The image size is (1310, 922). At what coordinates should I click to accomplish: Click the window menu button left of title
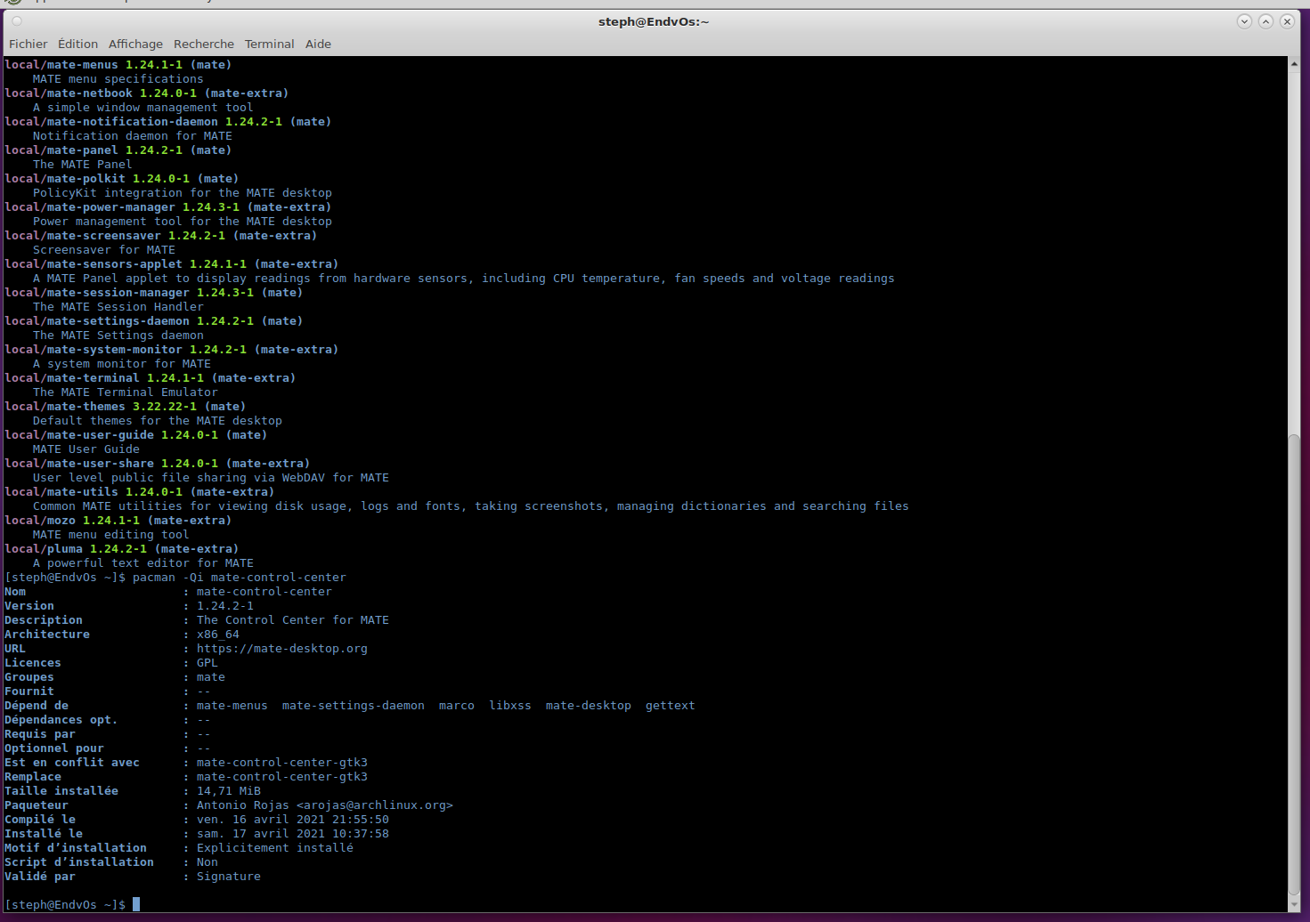click(17, 21)
